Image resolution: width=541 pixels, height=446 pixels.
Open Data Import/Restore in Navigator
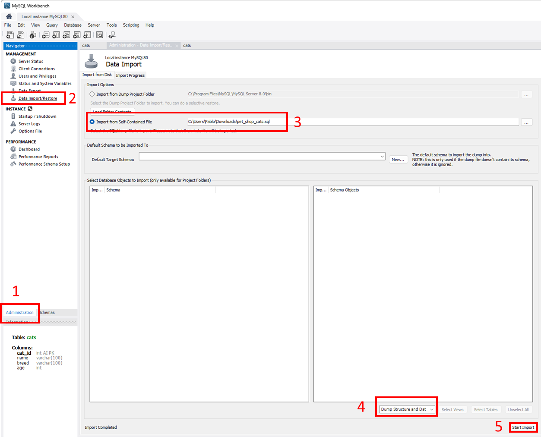click(x=38, y=98)
